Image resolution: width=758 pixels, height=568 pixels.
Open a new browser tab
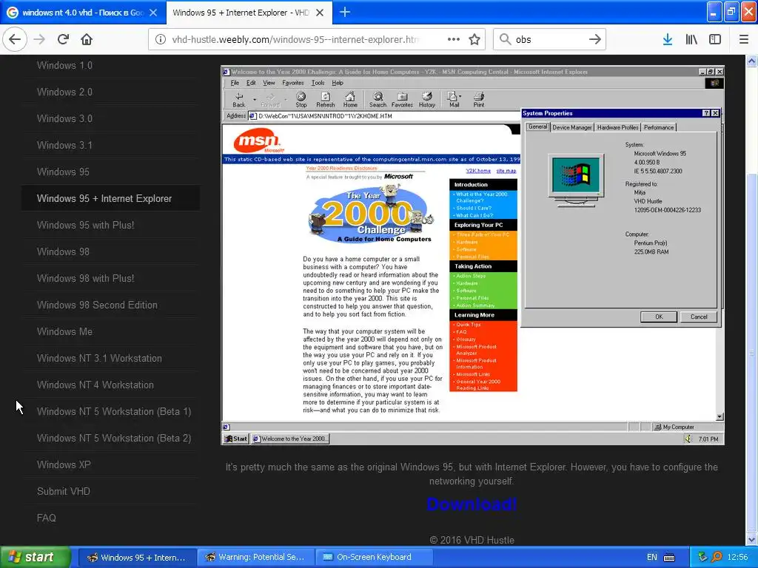(x=345, y=13)
